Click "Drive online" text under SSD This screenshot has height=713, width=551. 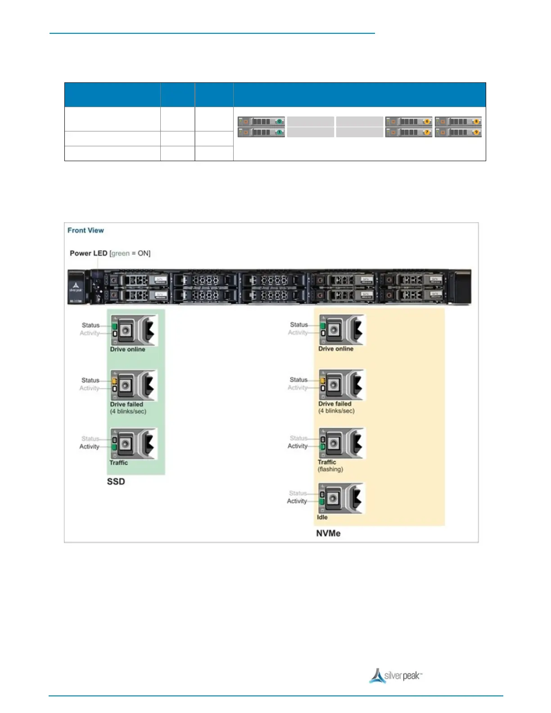click(128, 349)
